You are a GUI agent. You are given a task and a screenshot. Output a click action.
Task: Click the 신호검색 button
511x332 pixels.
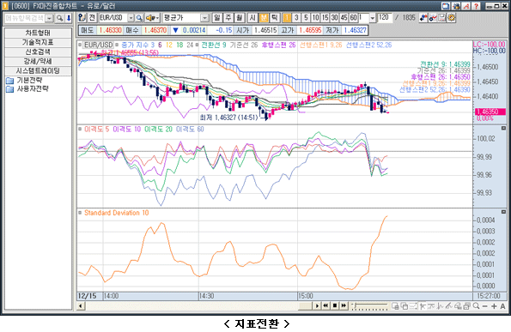(38, 51)
